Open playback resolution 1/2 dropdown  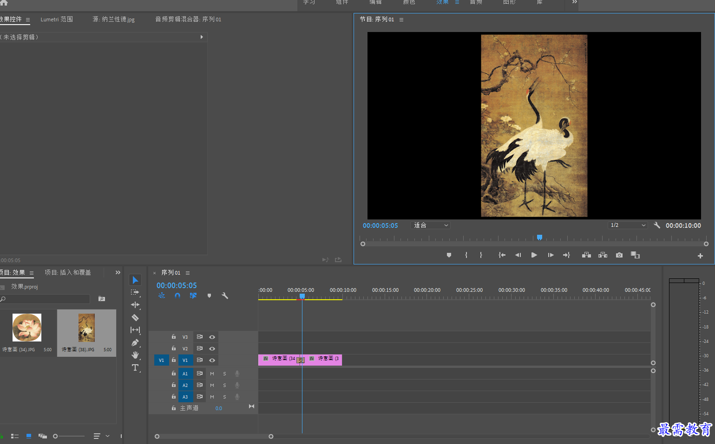[x=628, y=225]
